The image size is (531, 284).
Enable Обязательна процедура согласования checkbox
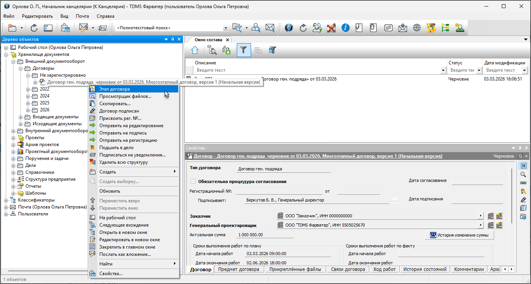pyautogui.click(x=193, y=181)
